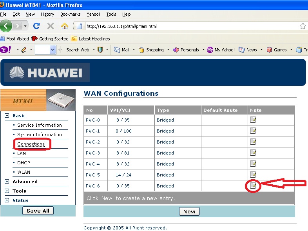Open the Edit menu
Screen dimensions: 308x231
tap(16, 14)
